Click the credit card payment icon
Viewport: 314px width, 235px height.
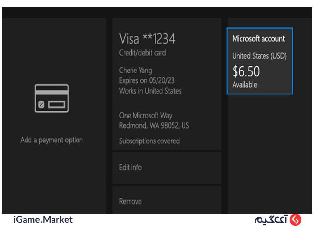click(52, 98)
